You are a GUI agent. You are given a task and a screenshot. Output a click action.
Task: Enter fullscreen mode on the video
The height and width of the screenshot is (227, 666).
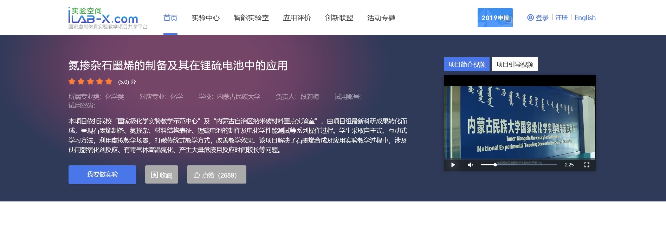coord(587,165)
